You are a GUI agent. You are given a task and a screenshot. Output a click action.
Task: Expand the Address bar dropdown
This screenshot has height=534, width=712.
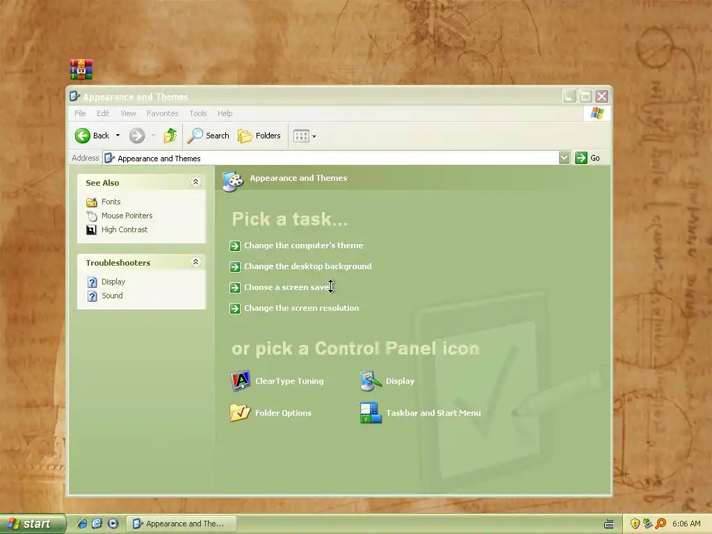(x=564, y=158)
